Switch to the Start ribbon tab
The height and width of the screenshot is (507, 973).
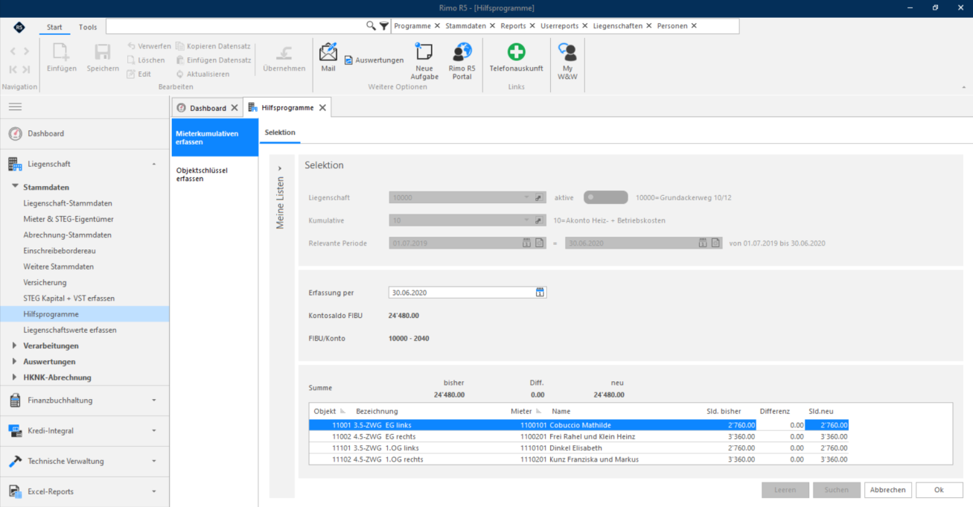[x=54, y=27]
